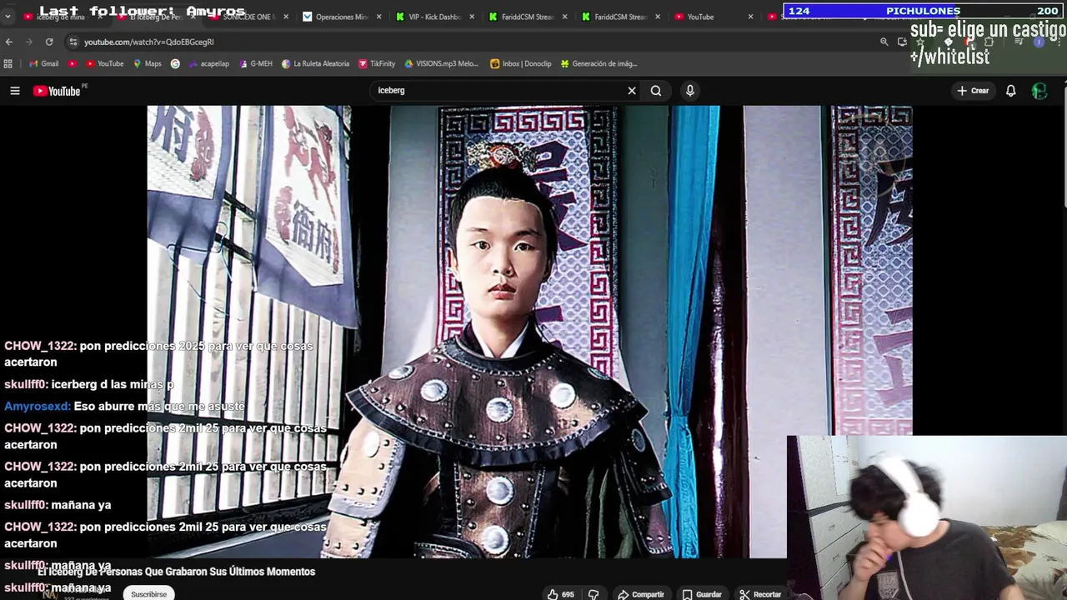
Task: Dislike the video with thumbs-down
Action: [x=594, y=594]
